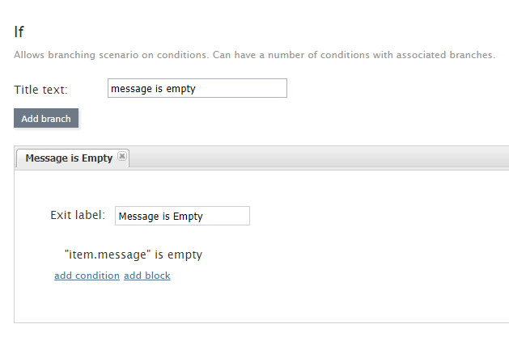Close the Message is Empty tab

[x=122, y=157]
